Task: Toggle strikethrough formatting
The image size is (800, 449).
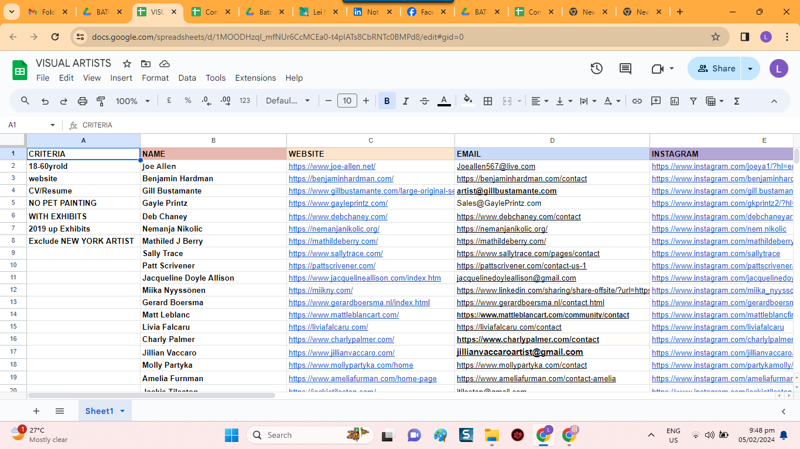Action: 425,101
